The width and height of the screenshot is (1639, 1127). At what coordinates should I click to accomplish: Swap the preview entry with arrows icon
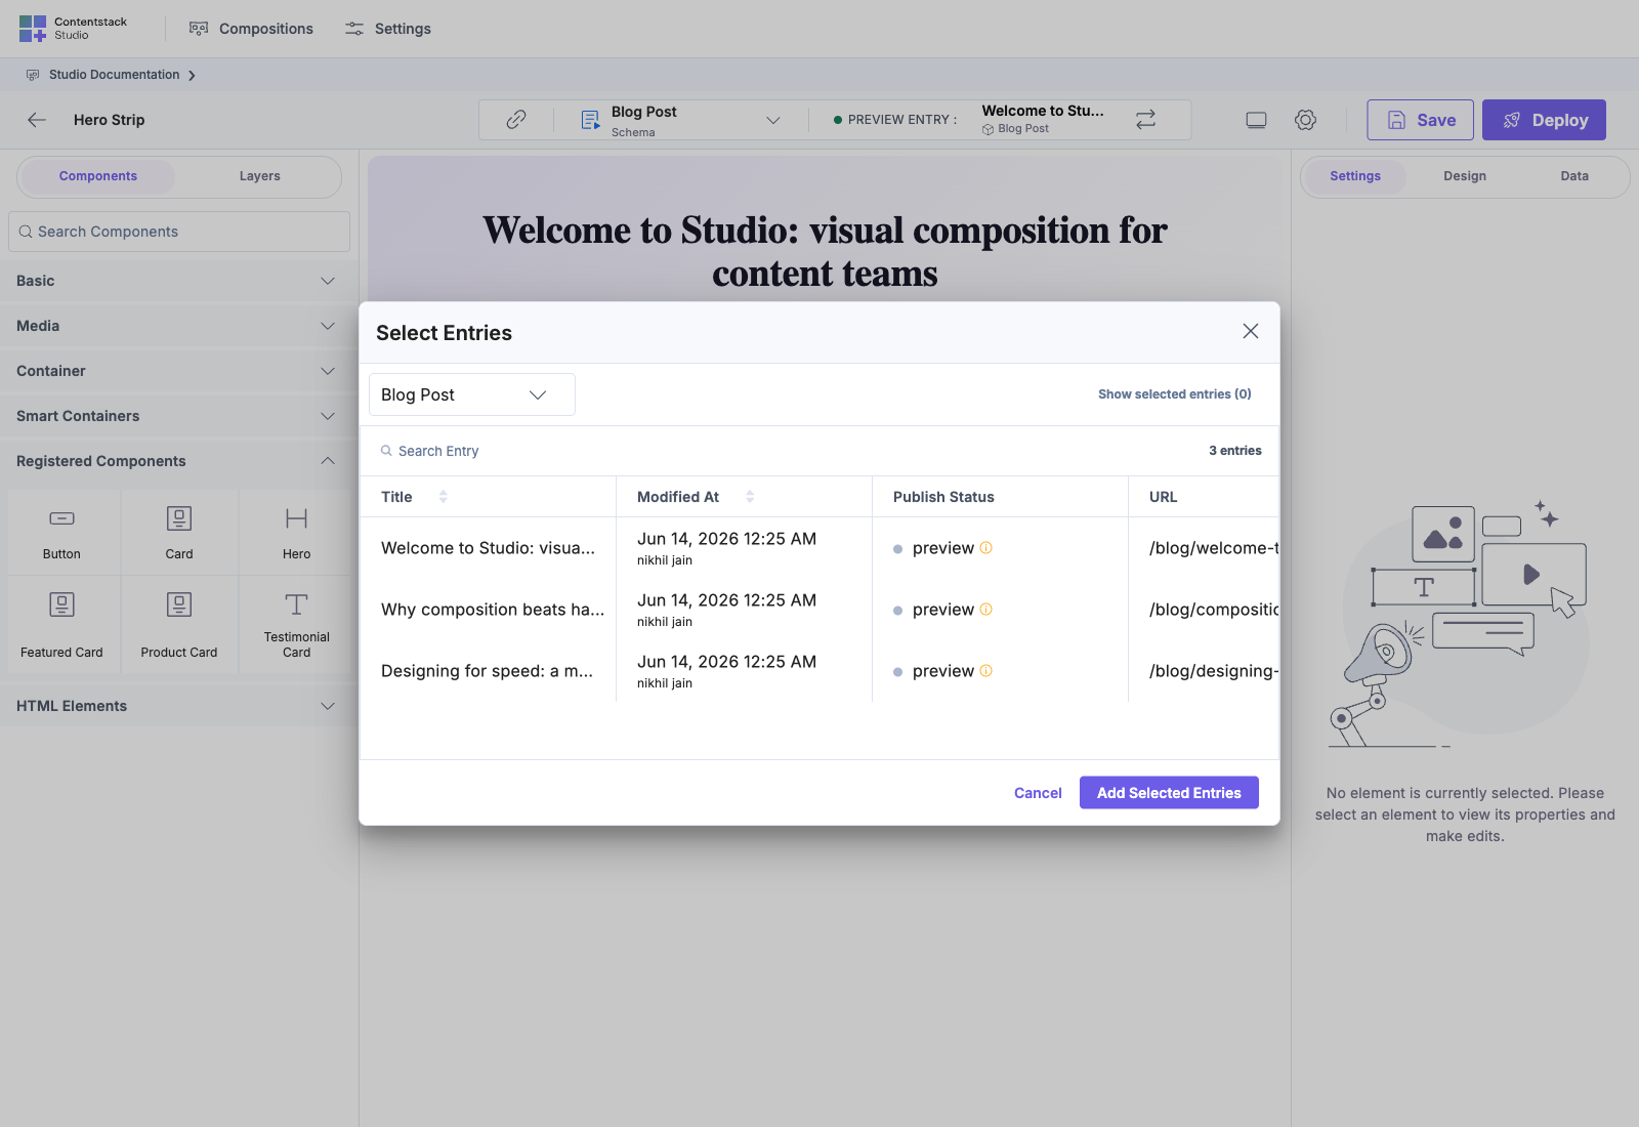(1145, 120)
